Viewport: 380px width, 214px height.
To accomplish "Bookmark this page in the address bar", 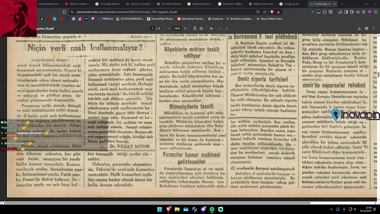I will pos(64,12).
